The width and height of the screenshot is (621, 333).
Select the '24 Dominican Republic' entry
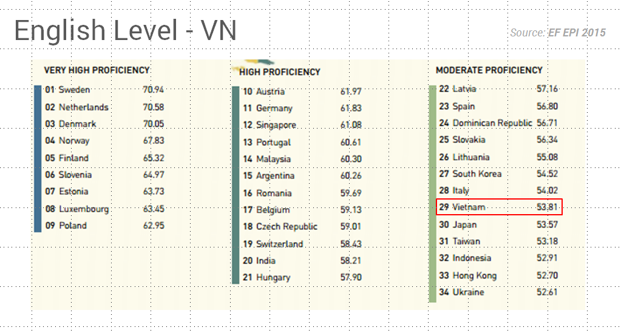pos(486,123)
